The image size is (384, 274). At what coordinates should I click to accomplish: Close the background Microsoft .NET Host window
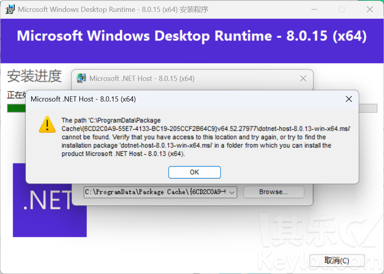(303, 79)
